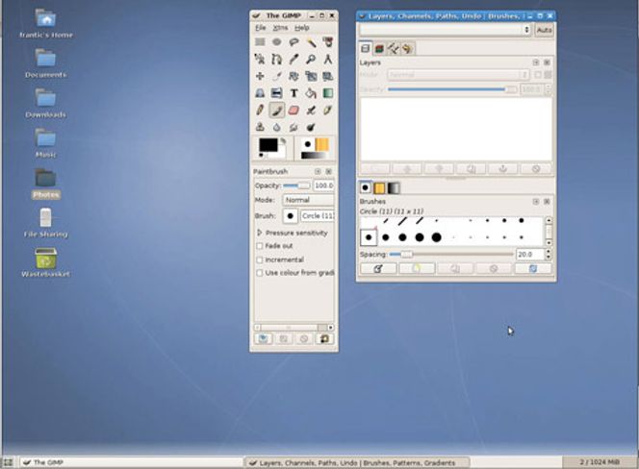This screenshot has width=639, height=469.
Task: Open the Brushes panel tab menu button
Action: click(536, 202)
